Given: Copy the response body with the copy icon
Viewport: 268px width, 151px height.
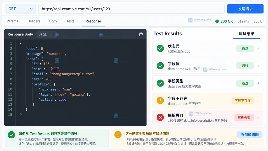Looking at the screenshot, I should [141, 34].
